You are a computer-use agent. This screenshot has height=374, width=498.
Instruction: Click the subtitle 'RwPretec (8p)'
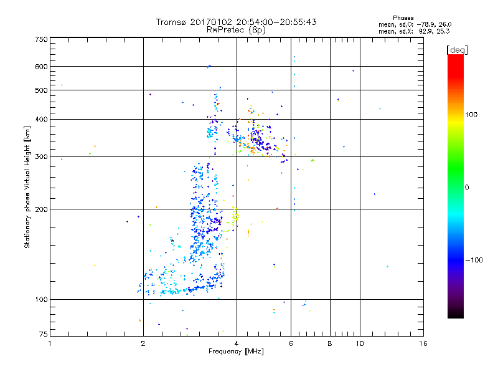[x=236, y=30]
